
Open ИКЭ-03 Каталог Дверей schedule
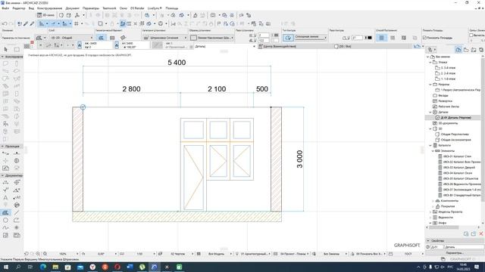(x=459, y=168)
